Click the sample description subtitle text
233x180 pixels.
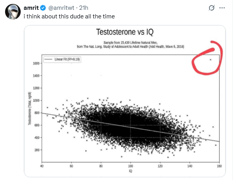[130, 45]
